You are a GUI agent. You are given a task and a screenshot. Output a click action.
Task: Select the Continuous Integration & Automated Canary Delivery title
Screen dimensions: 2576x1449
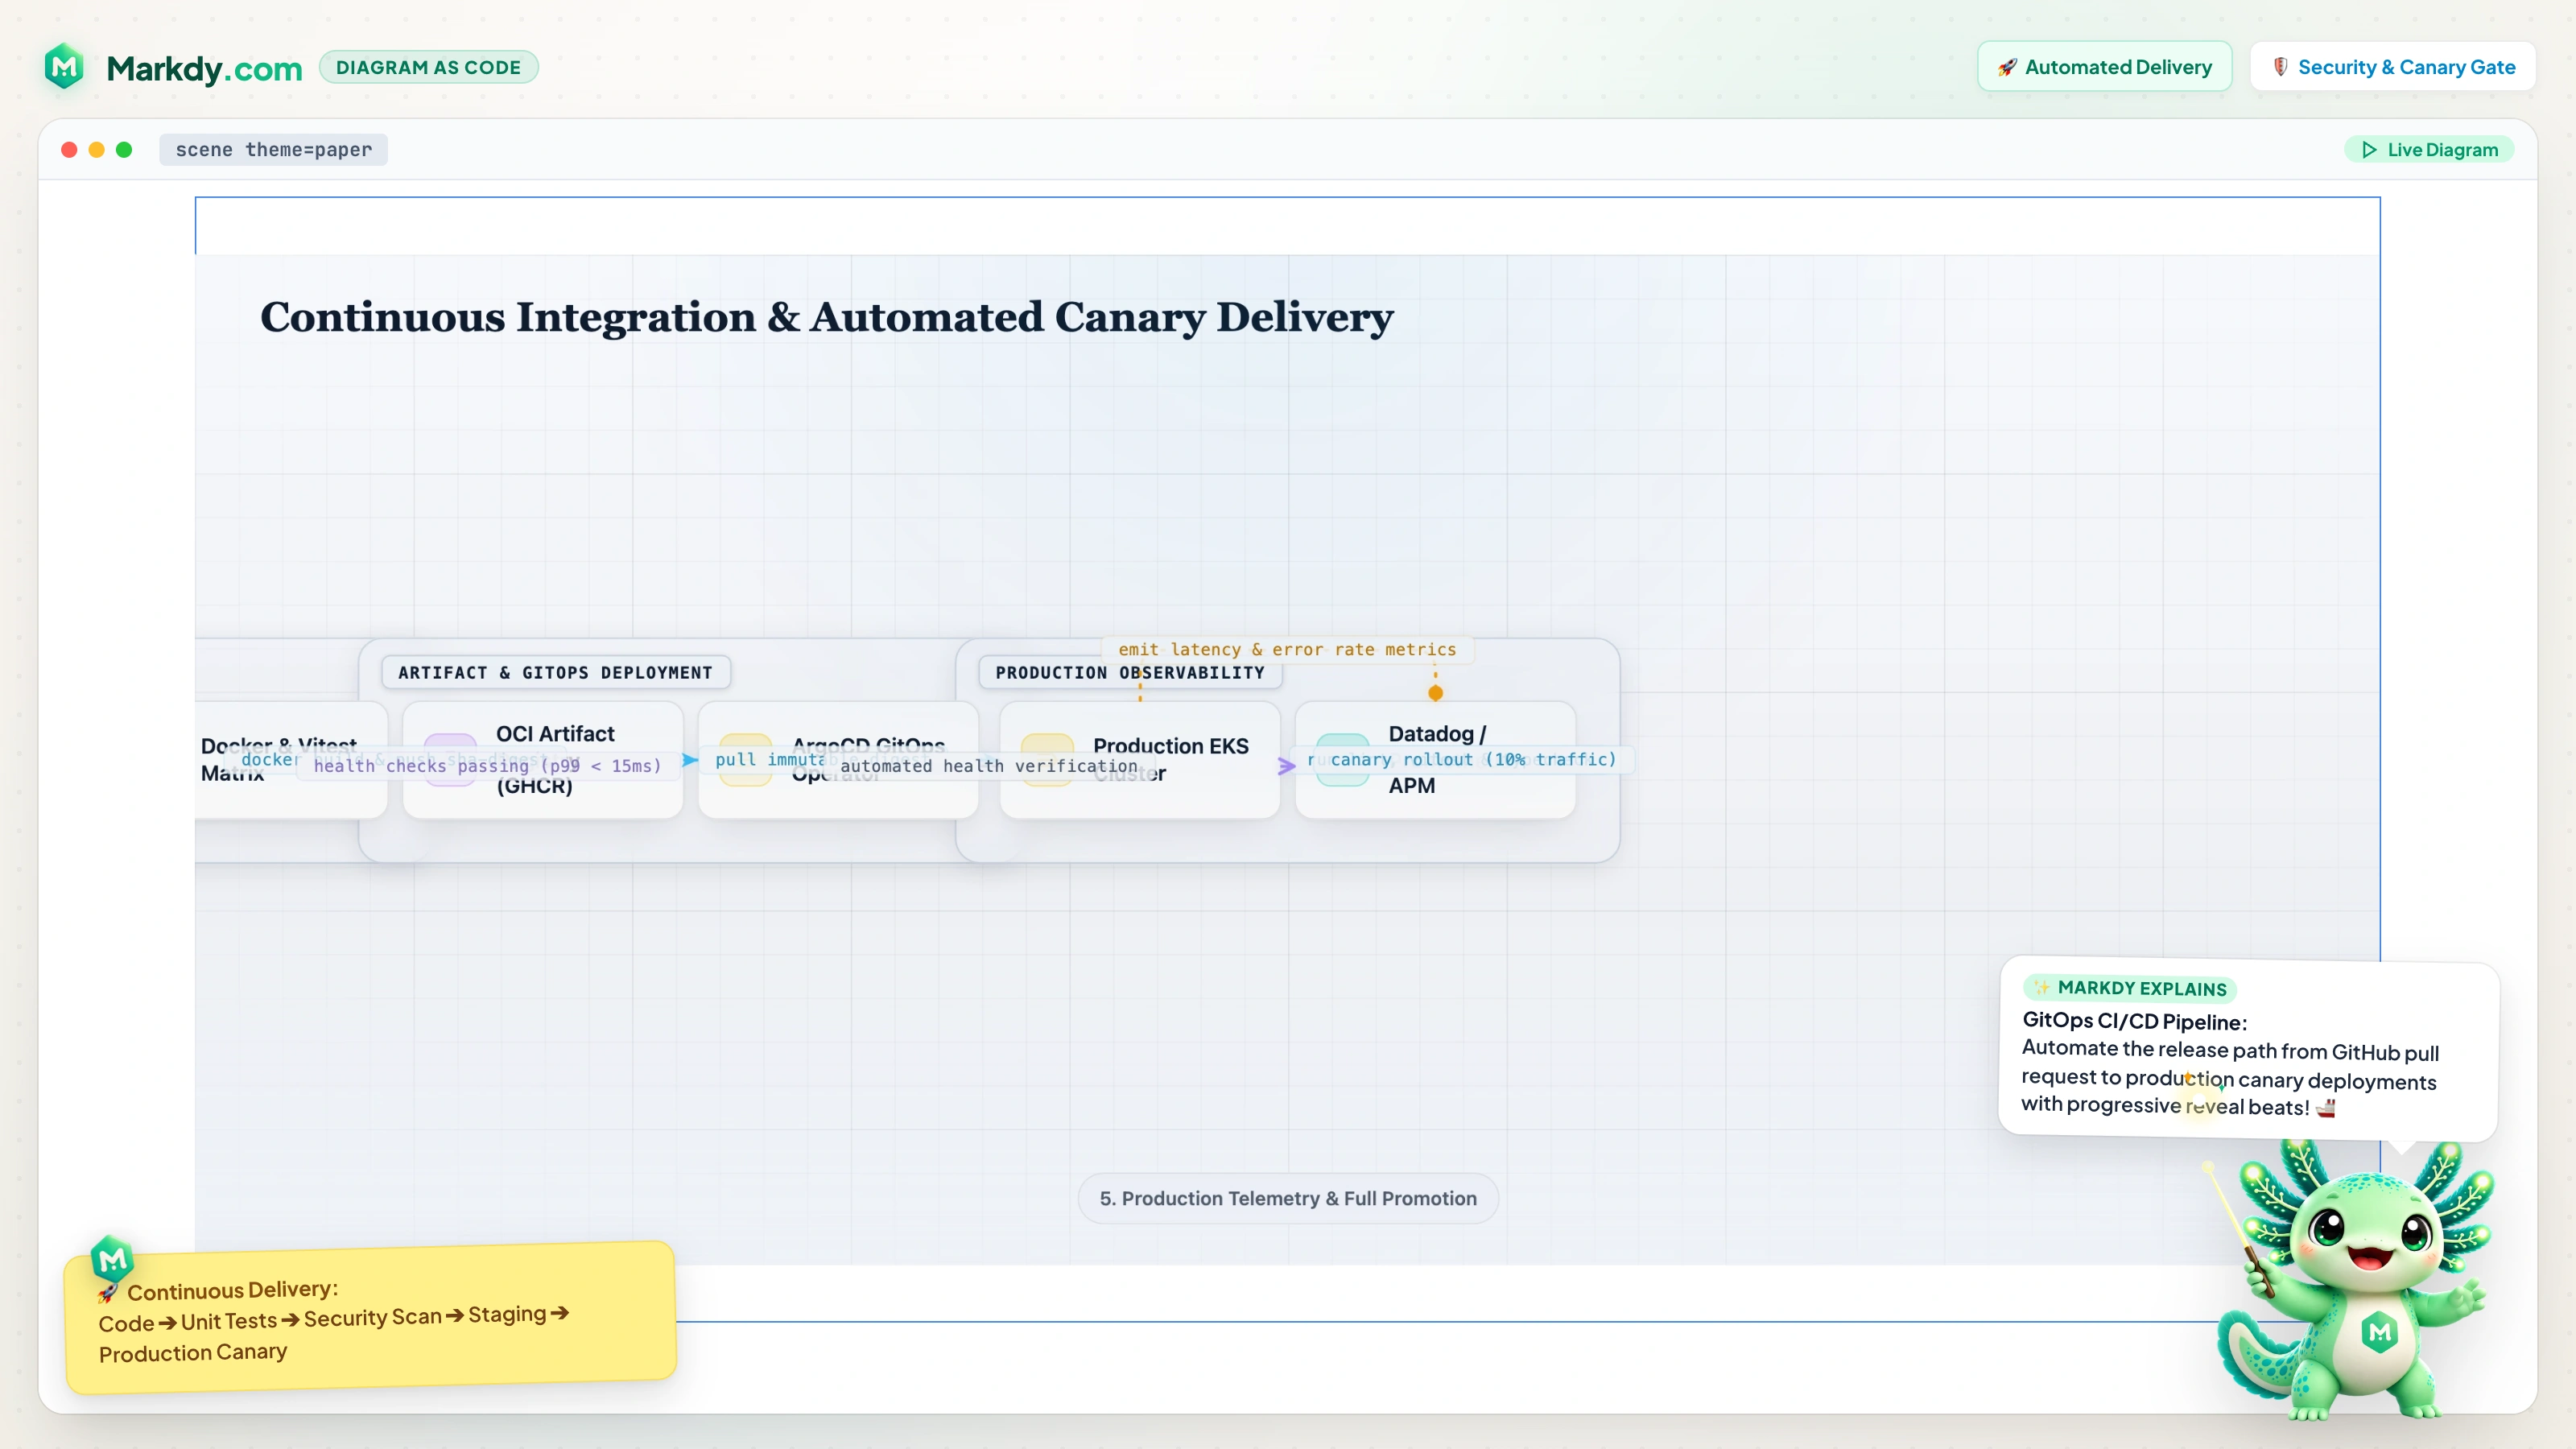[x=826, y=317]
